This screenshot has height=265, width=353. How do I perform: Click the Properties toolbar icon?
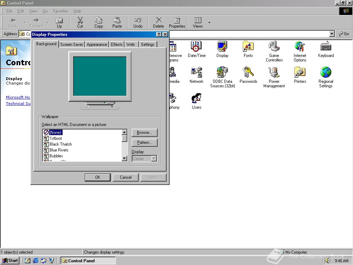[177, 22]
